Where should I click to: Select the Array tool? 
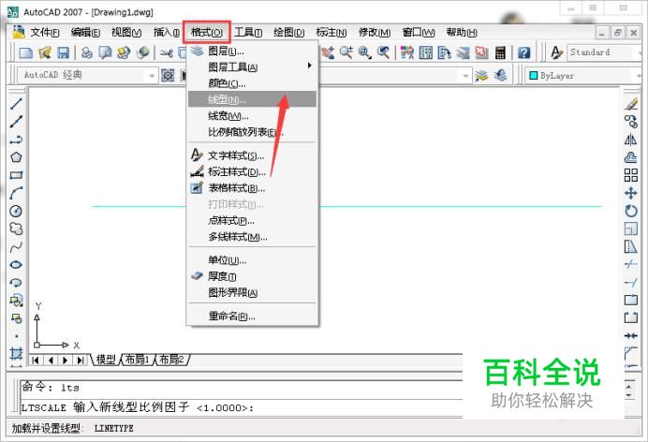click(630, 175)
